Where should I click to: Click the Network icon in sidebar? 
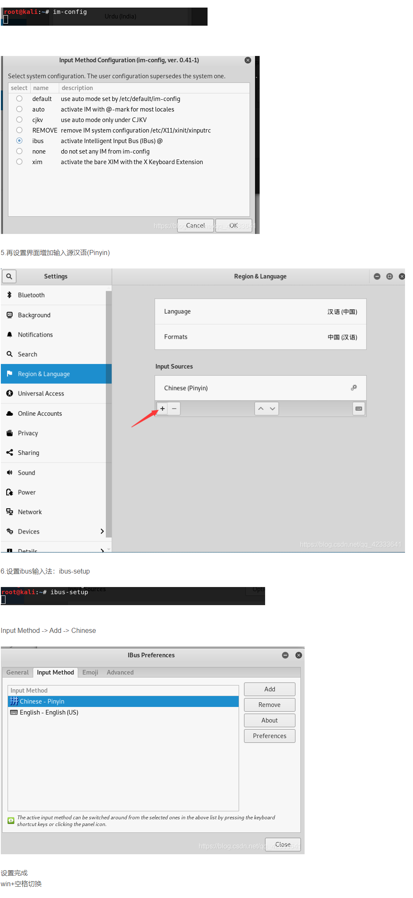tap(9, 512)
